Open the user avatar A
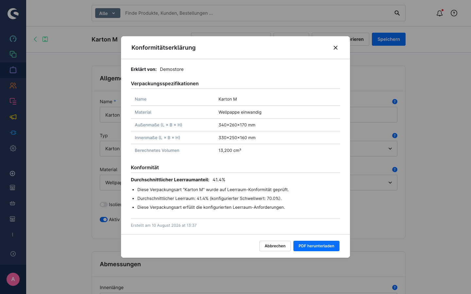 click(x=13, y=279)
